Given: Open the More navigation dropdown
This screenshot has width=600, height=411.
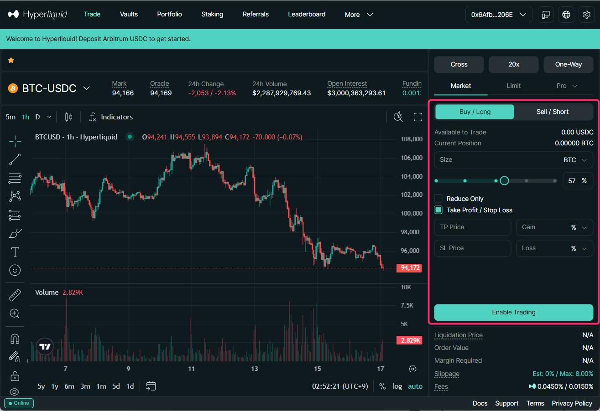Looking at the screenshot, I should [359, 15].
